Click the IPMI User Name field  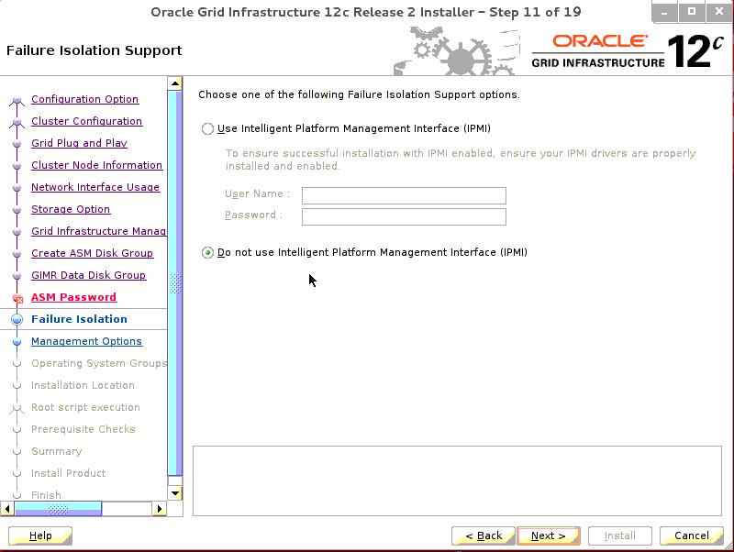(404, 195)
